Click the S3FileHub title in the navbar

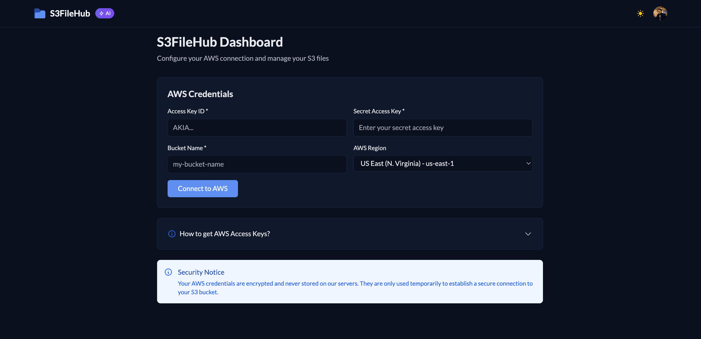coord(70,13)
